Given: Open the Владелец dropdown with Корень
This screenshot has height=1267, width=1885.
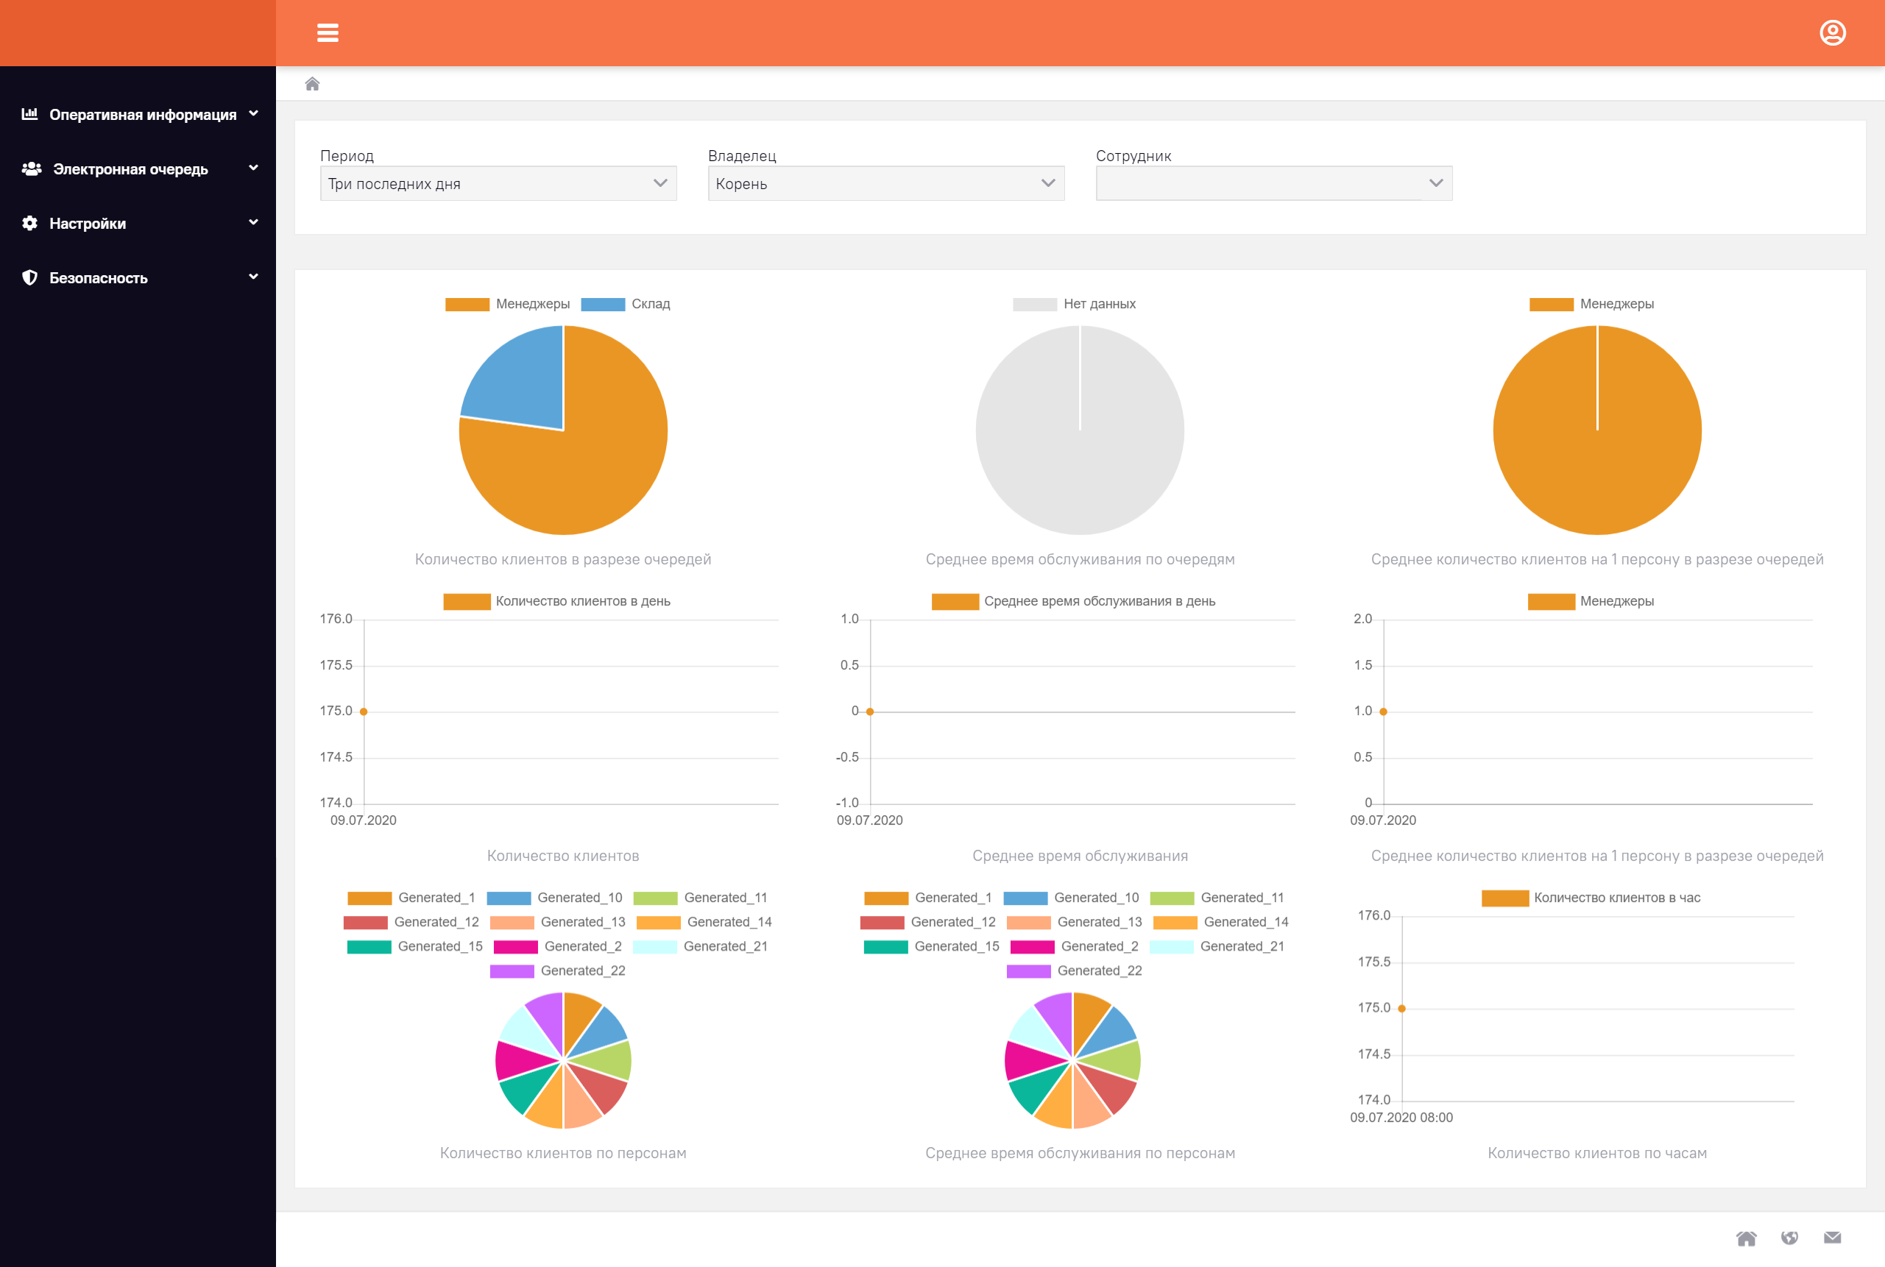Looking at the screenshot, I should [884, 182].
